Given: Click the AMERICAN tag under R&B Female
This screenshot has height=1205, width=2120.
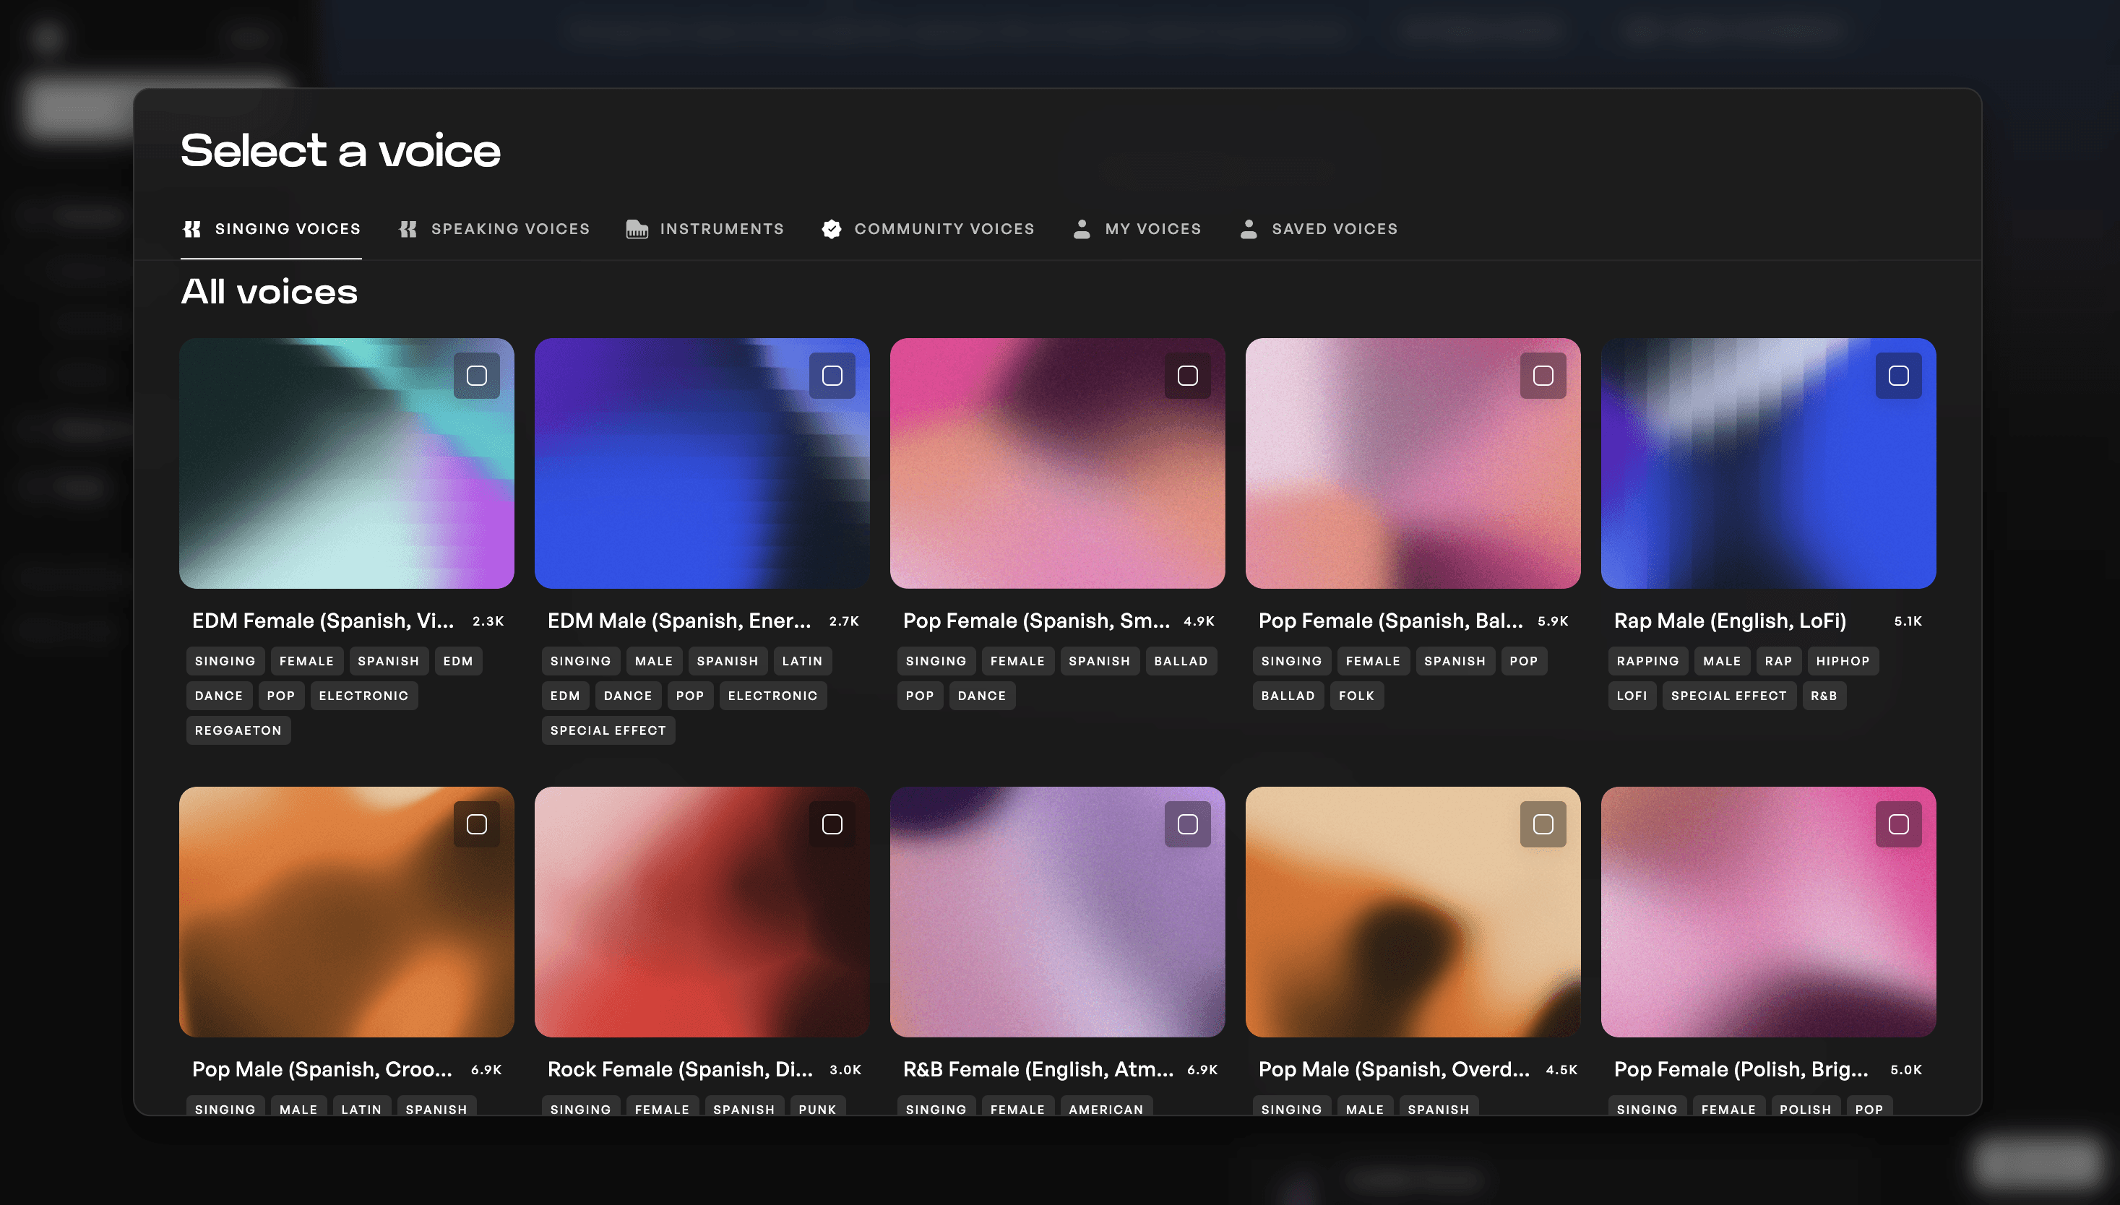Looking at the screenshot, I should tap(1106, 1107).
